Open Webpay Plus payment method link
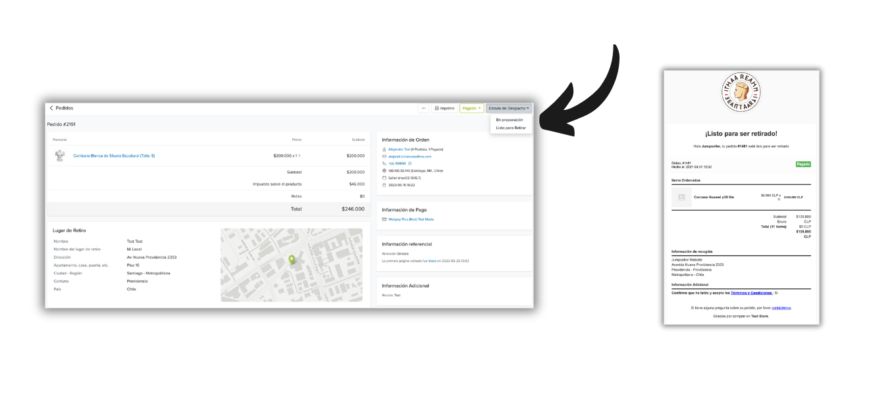Image resolution: width=869 pixels, height=395 pixels. tap(411, 219)
